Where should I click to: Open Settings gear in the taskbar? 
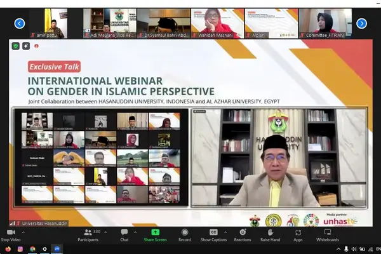(x=44, y=249)
